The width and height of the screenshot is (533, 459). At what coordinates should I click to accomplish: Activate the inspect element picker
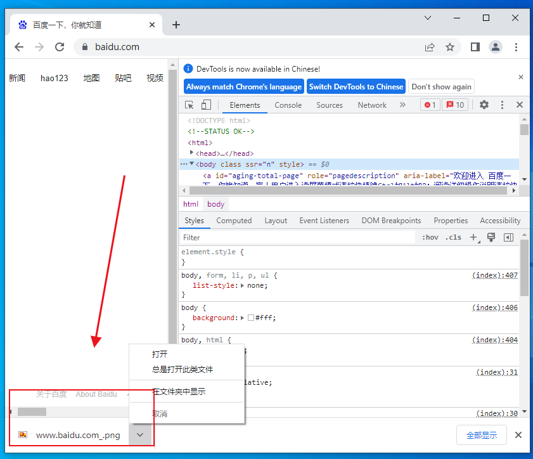click(189, 105)
